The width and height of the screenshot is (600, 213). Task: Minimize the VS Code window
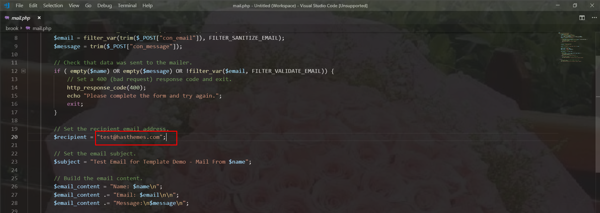click(x=557, y=5)
